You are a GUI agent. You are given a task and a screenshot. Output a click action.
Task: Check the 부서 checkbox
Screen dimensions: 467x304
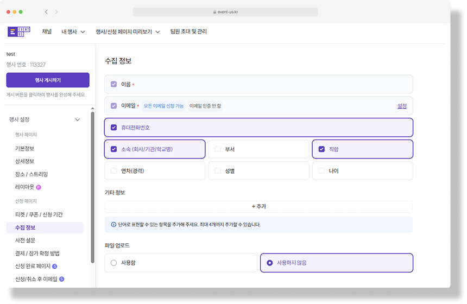(x=217, y=149)
